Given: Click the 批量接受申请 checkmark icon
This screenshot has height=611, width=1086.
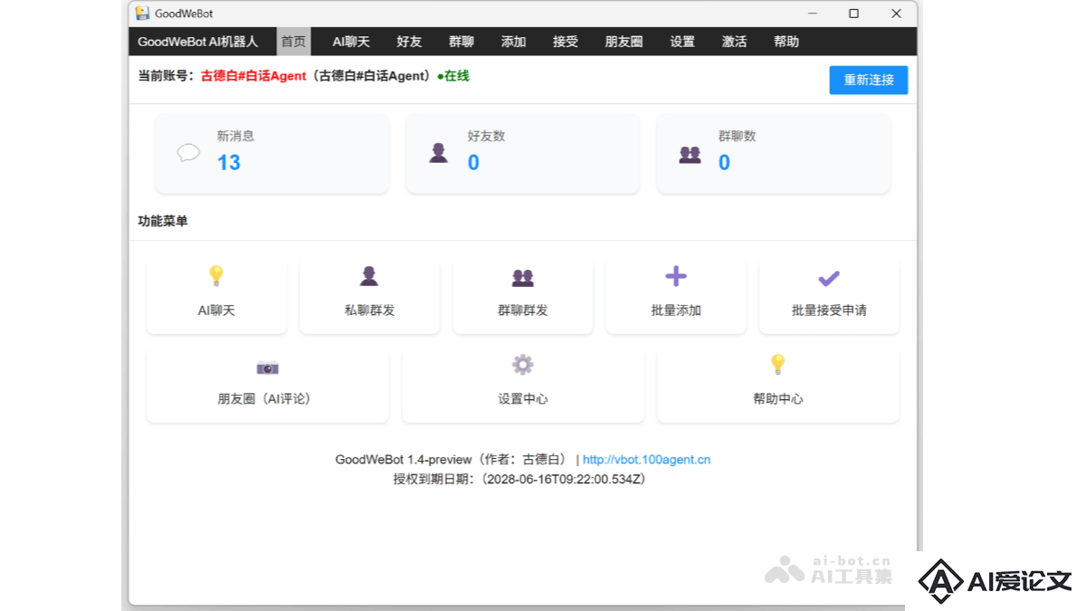Looking at the screenshot, I should (x=829, y=278).
